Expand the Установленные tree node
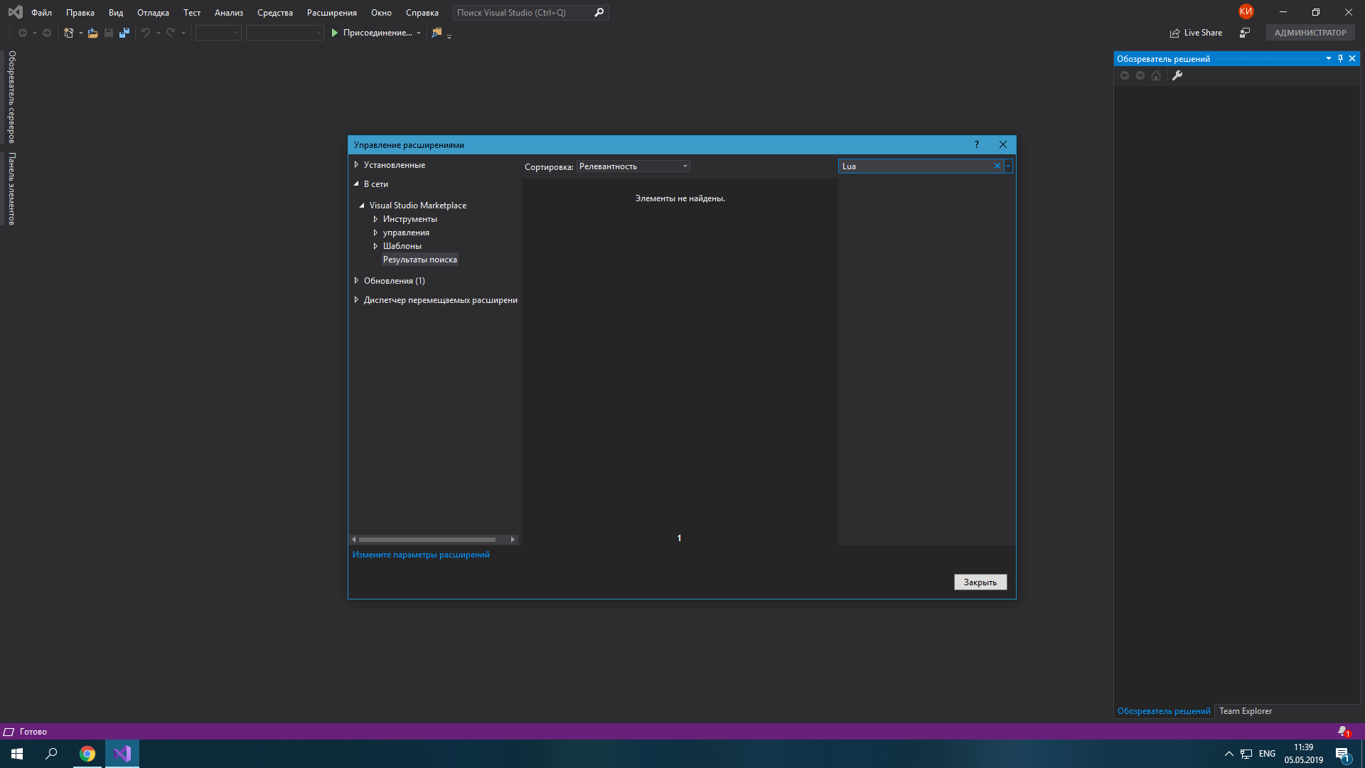1365x768 pixels. [356, 164]
